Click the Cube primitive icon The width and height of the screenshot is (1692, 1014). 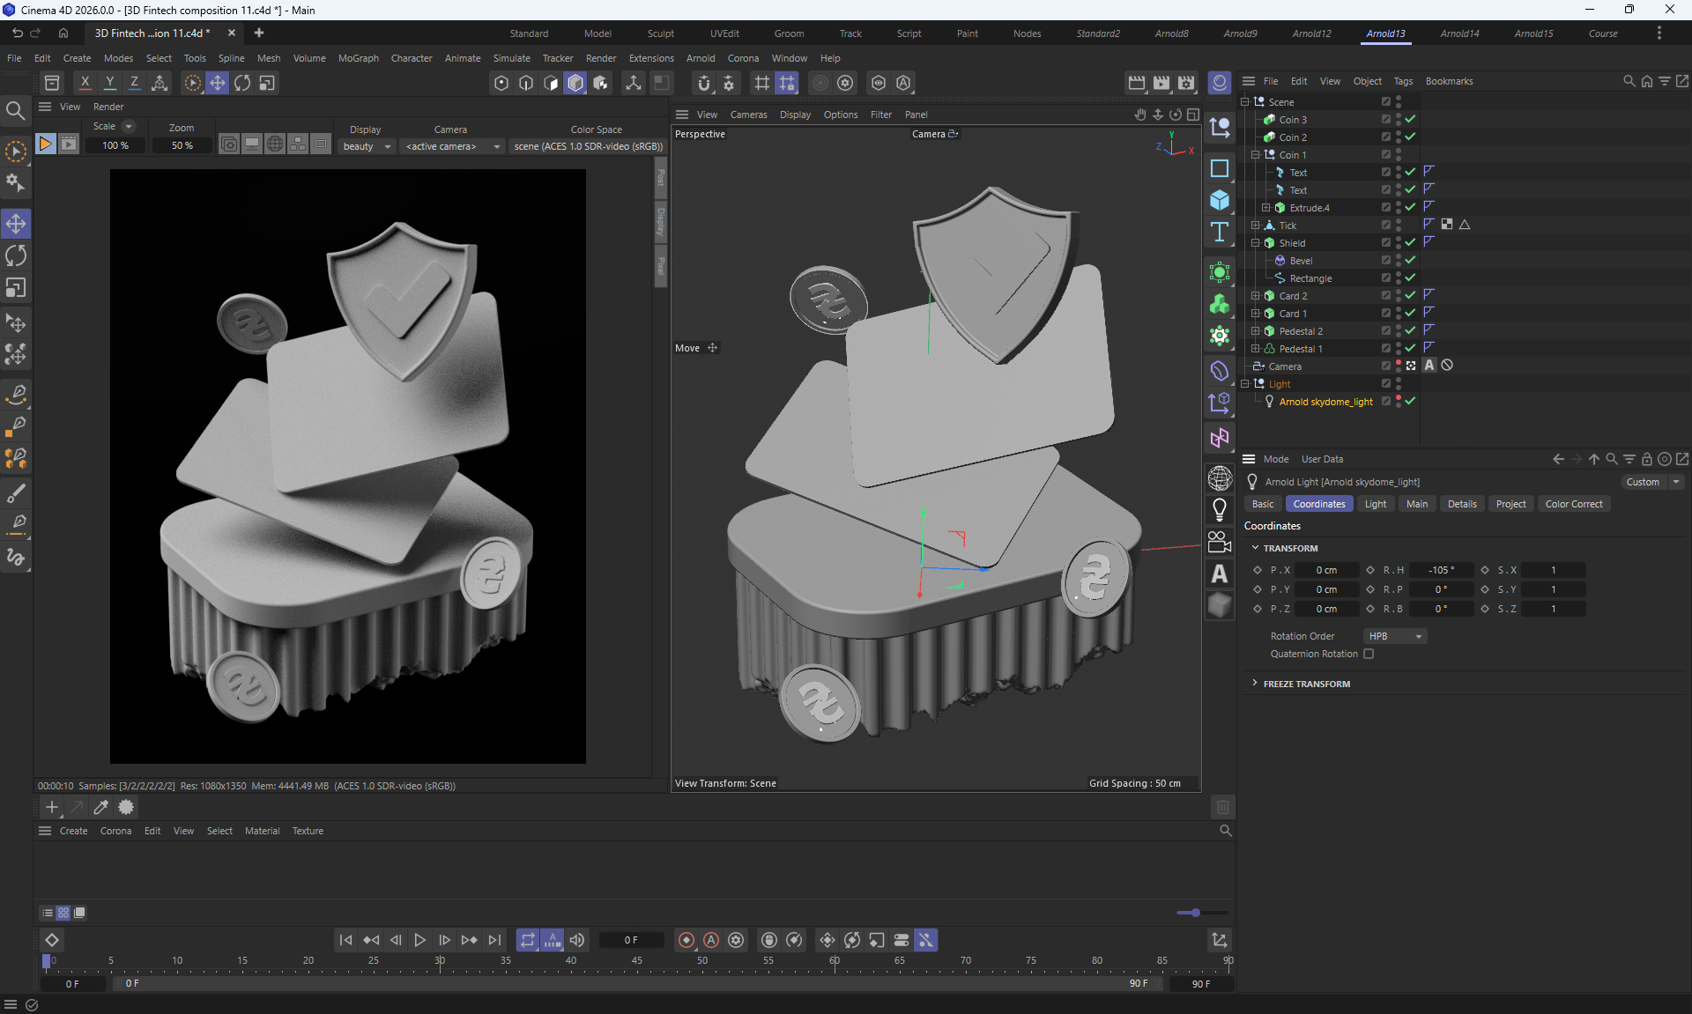(1220, 200)
